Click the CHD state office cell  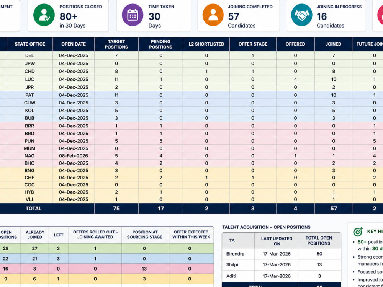point(29,71)
